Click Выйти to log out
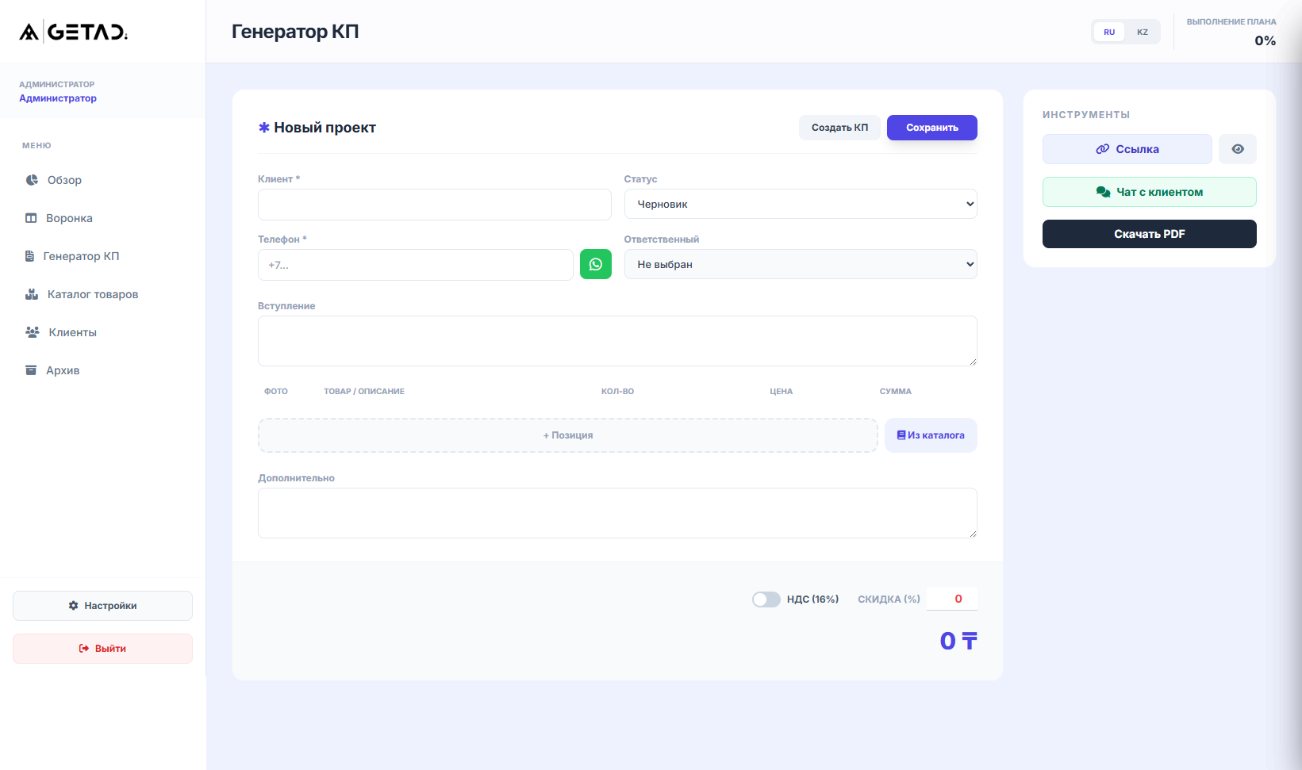 click(102, 648)
